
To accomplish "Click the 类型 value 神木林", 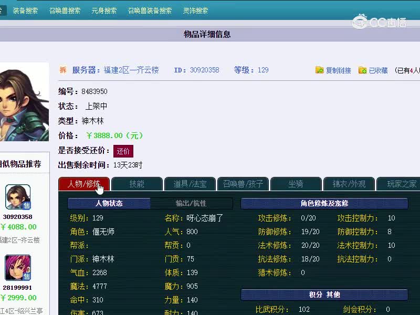I will (93, 121).
